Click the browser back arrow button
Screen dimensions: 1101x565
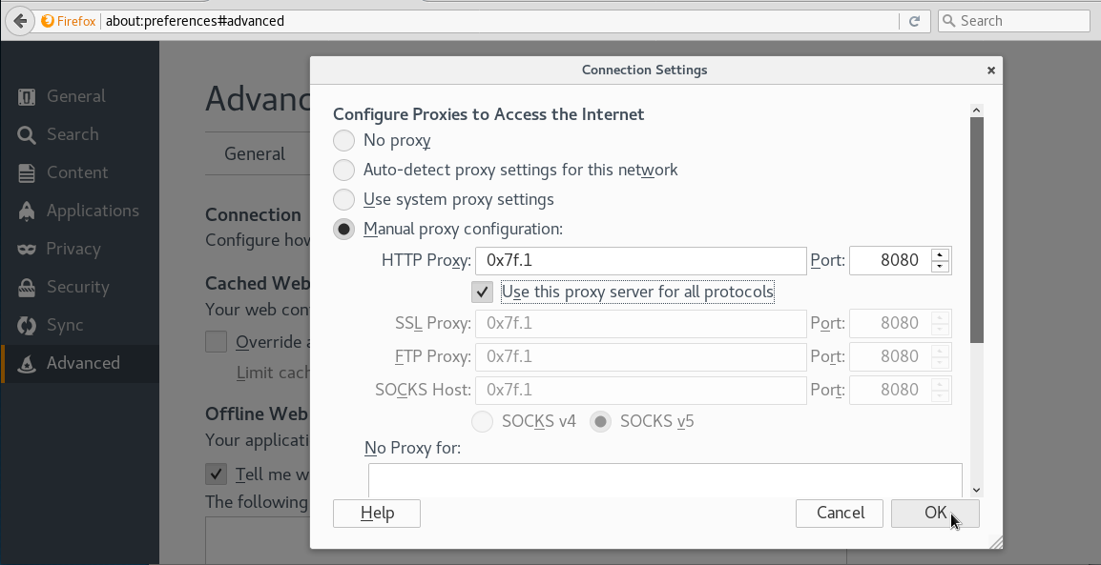(x=18, y=21)
